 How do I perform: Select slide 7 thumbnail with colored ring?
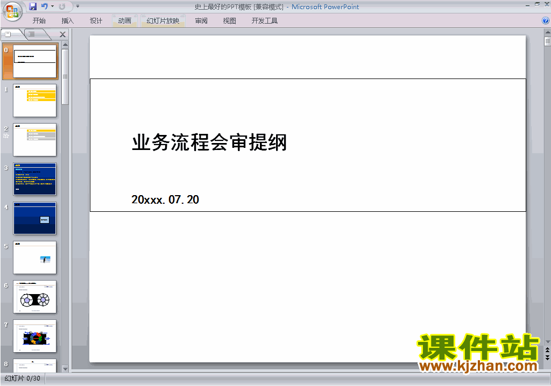(34, 336)
